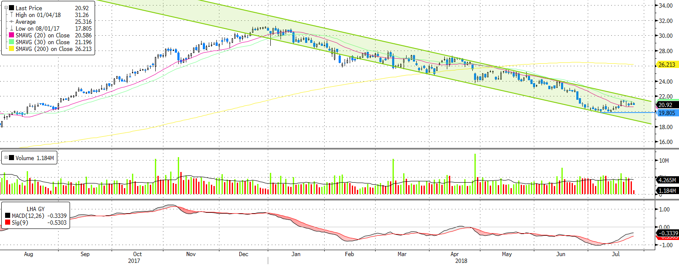Click the black Last Price color swatch

(12, 8)
